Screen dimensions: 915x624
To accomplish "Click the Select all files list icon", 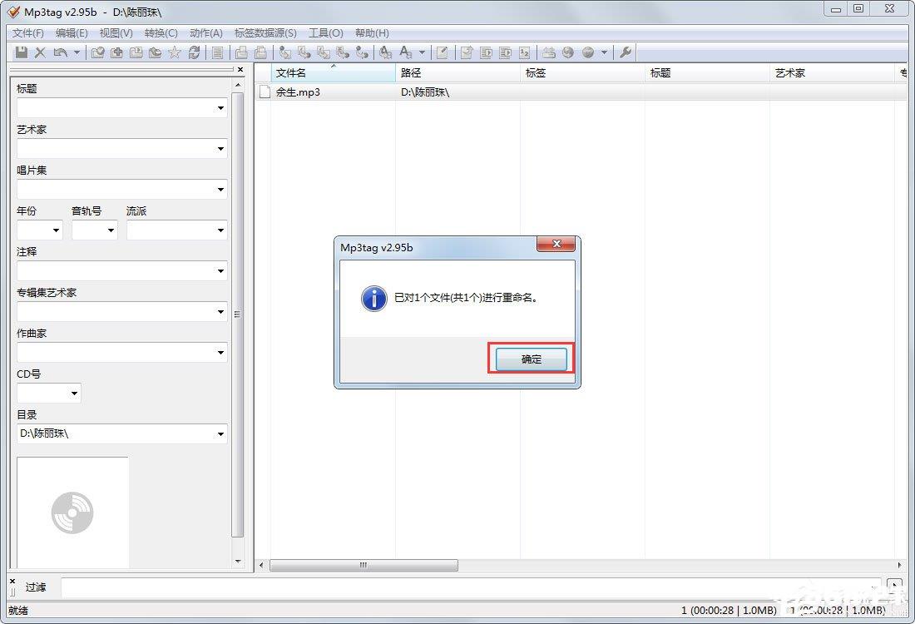I will pos(217,52).
